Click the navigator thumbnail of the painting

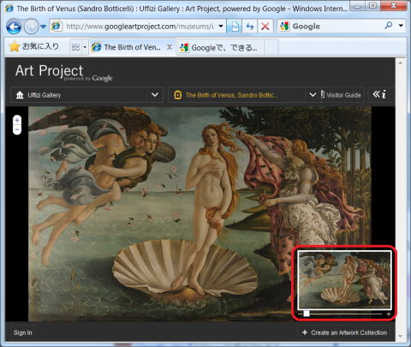(x=344, y=280)
